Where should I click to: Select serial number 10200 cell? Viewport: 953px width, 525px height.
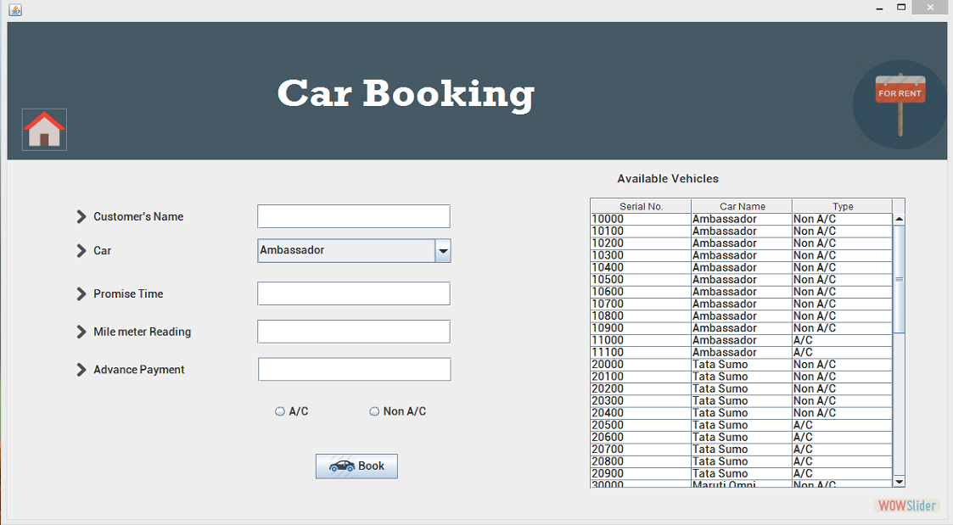pos(641,243)
